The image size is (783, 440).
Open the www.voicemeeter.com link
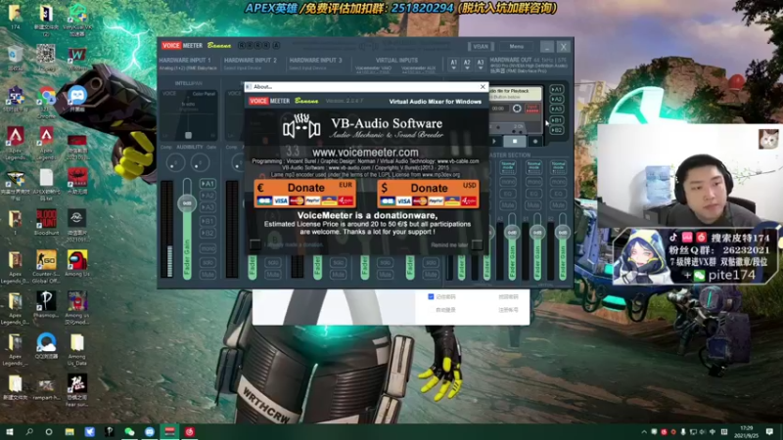tap(365, 153)
